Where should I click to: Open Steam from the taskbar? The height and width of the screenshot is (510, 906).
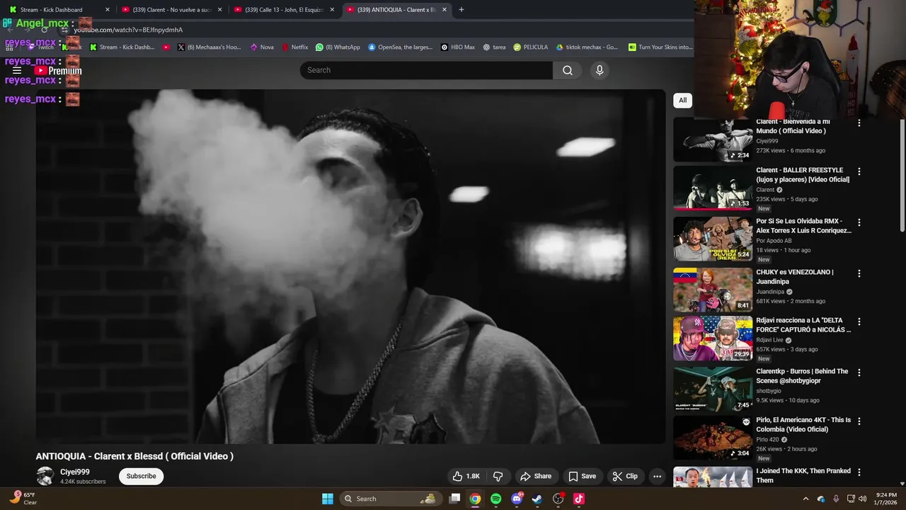(537, 499)
